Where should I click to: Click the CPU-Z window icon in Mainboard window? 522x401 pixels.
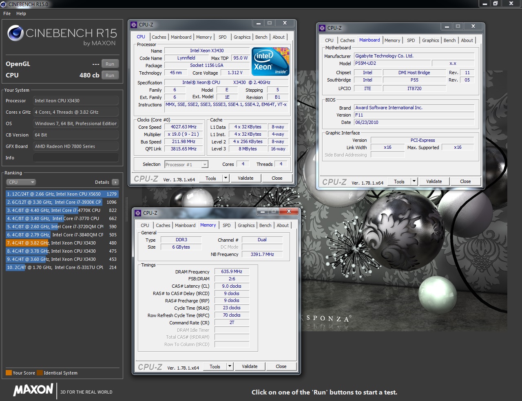tap(322, 28)
